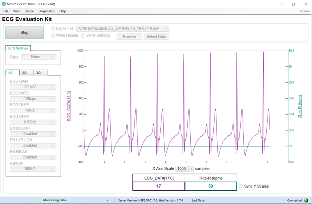Check the Write Settings option
Screen dimensions: 312x204
[x=83, y=36]
